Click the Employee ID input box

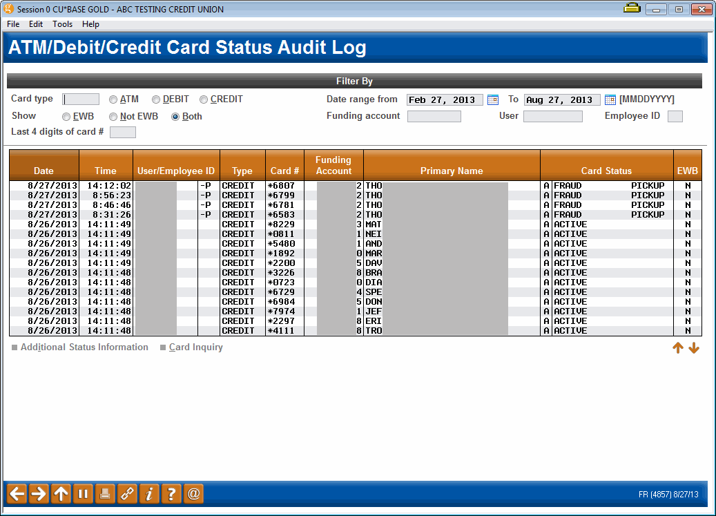tap(675, 117)
